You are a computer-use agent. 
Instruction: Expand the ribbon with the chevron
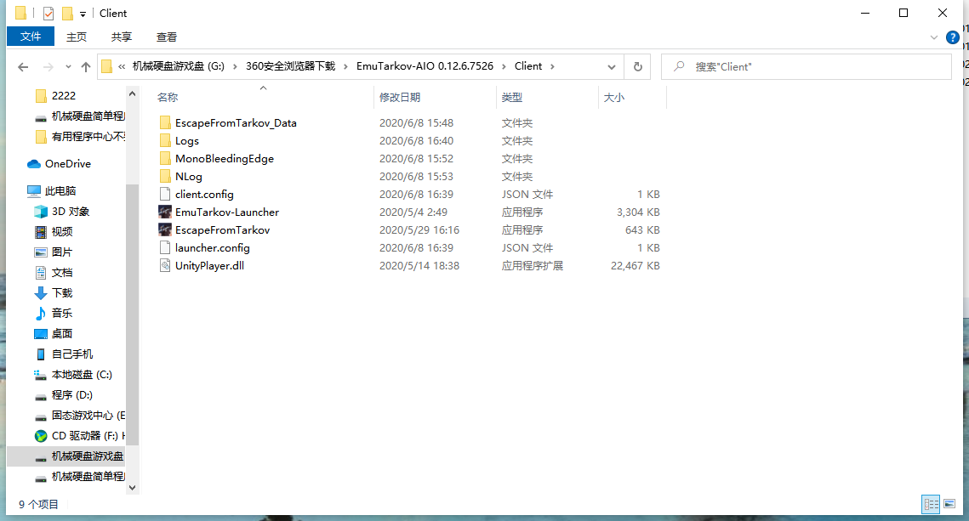coord(934,37)
